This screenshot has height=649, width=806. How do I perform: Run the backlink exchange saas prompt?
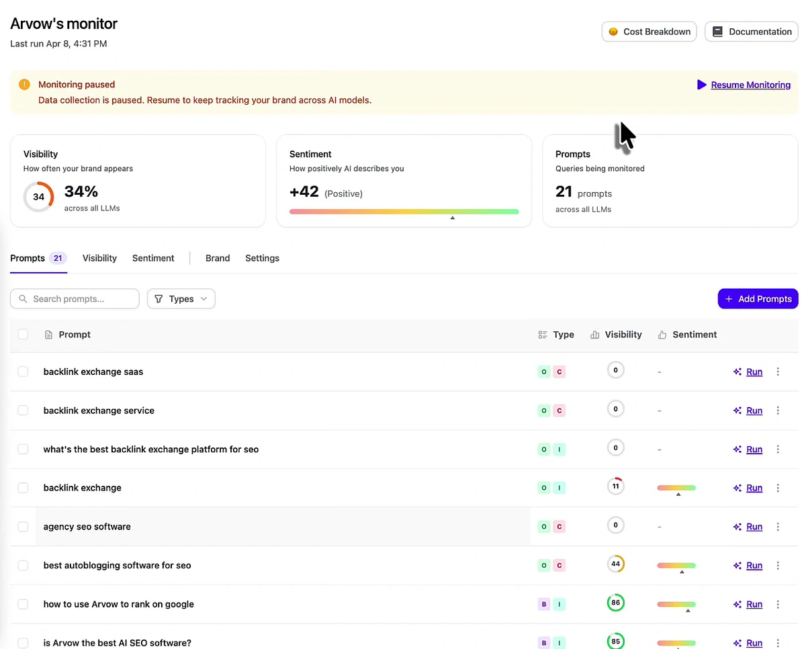point(754,372)
